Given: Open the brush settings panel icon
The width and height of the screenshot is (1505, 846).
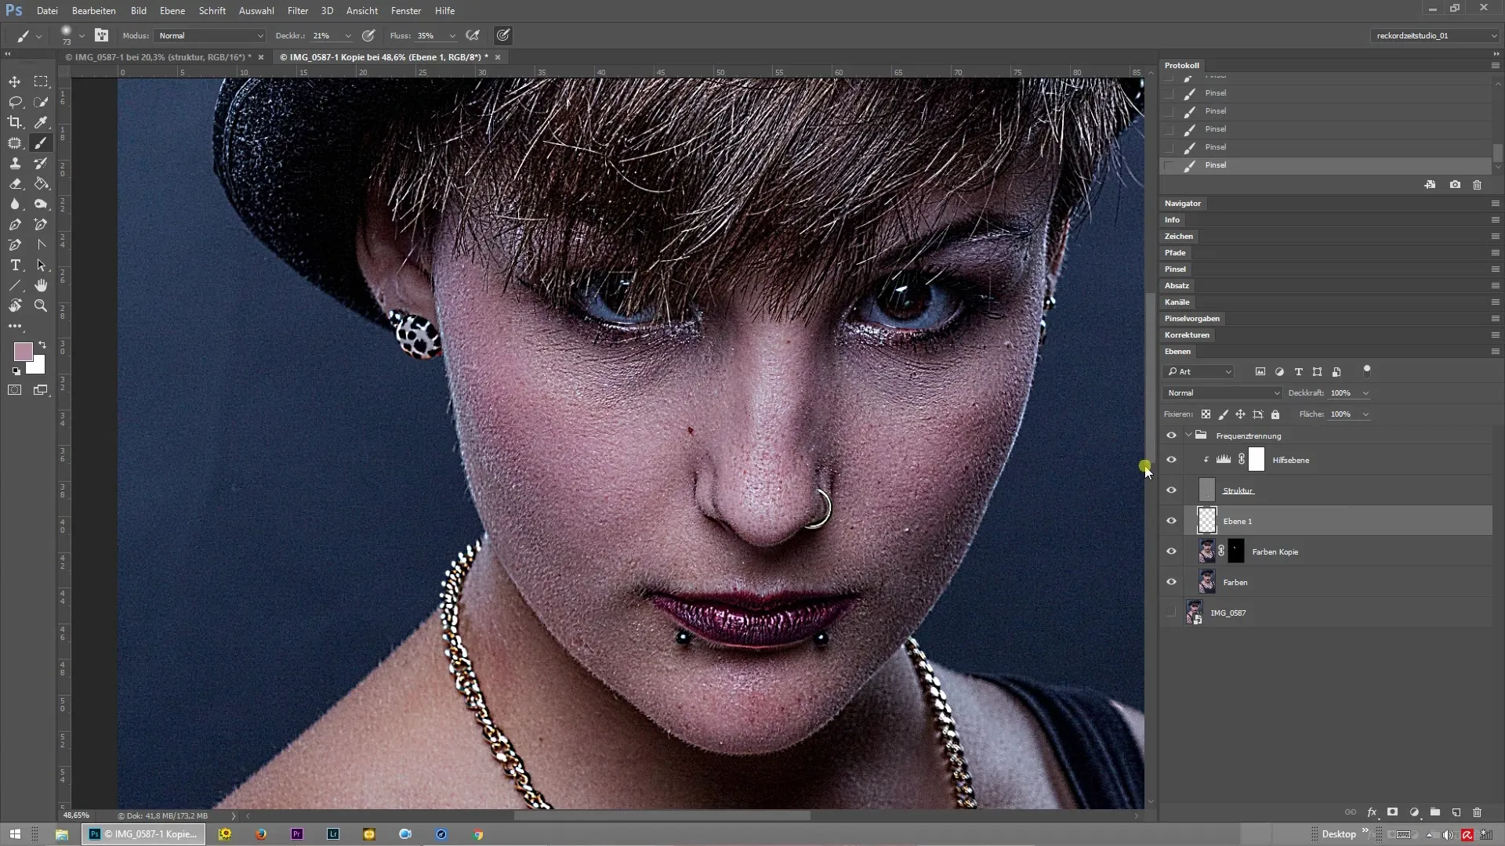Looking at the screenshot, I should (101, 35).
